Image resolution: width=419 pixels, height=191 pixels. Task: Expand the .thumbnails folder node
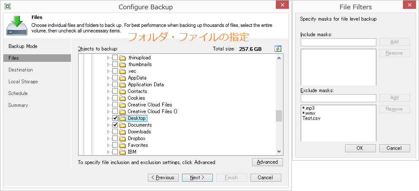coord(108,64)
